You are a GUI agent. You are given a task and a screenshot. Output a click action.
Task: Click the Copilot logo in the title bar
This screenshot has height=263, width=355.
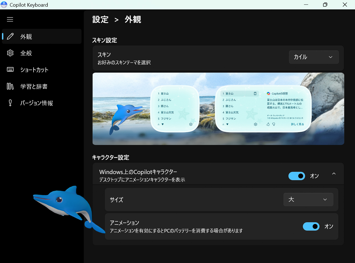(x=4, y=4)
